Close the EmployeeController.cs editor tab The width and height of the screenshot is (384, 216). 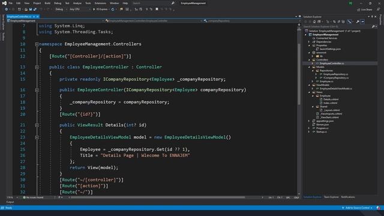coord(37,16)
